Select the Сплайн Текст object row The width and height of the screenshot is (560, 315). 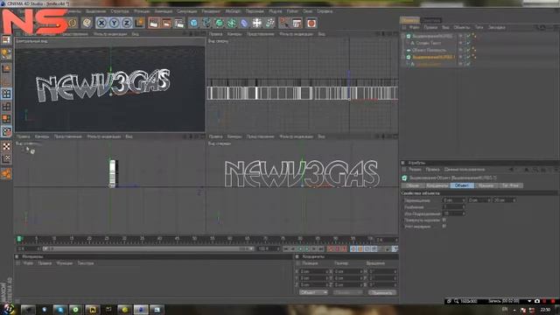coord(428,43)
